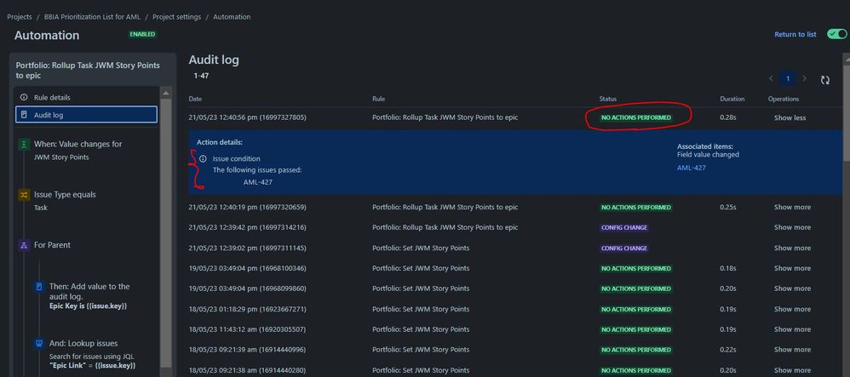
Task: Open the And: Lookup issues action
Action: click(x=92, y=354)
